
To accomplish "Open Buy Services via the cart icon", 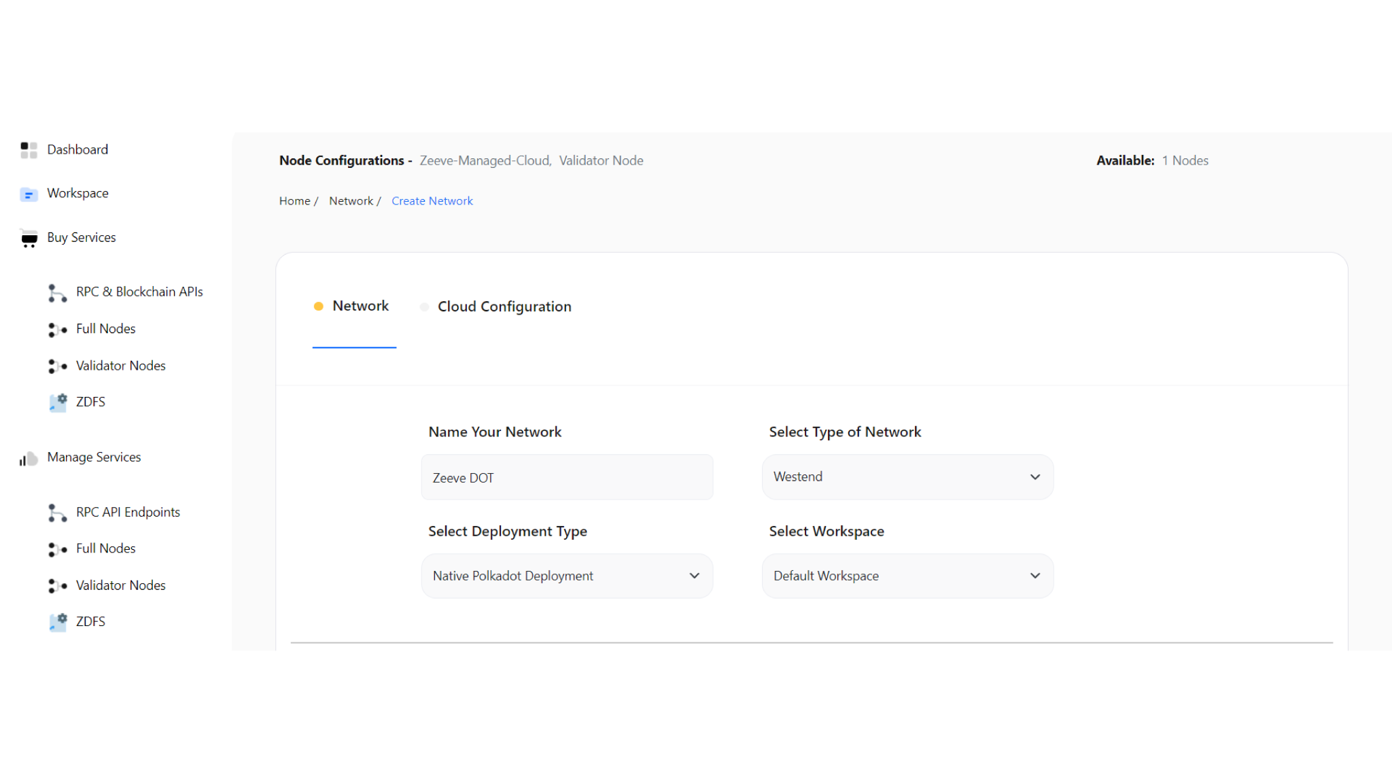I will tap(29, 239).
